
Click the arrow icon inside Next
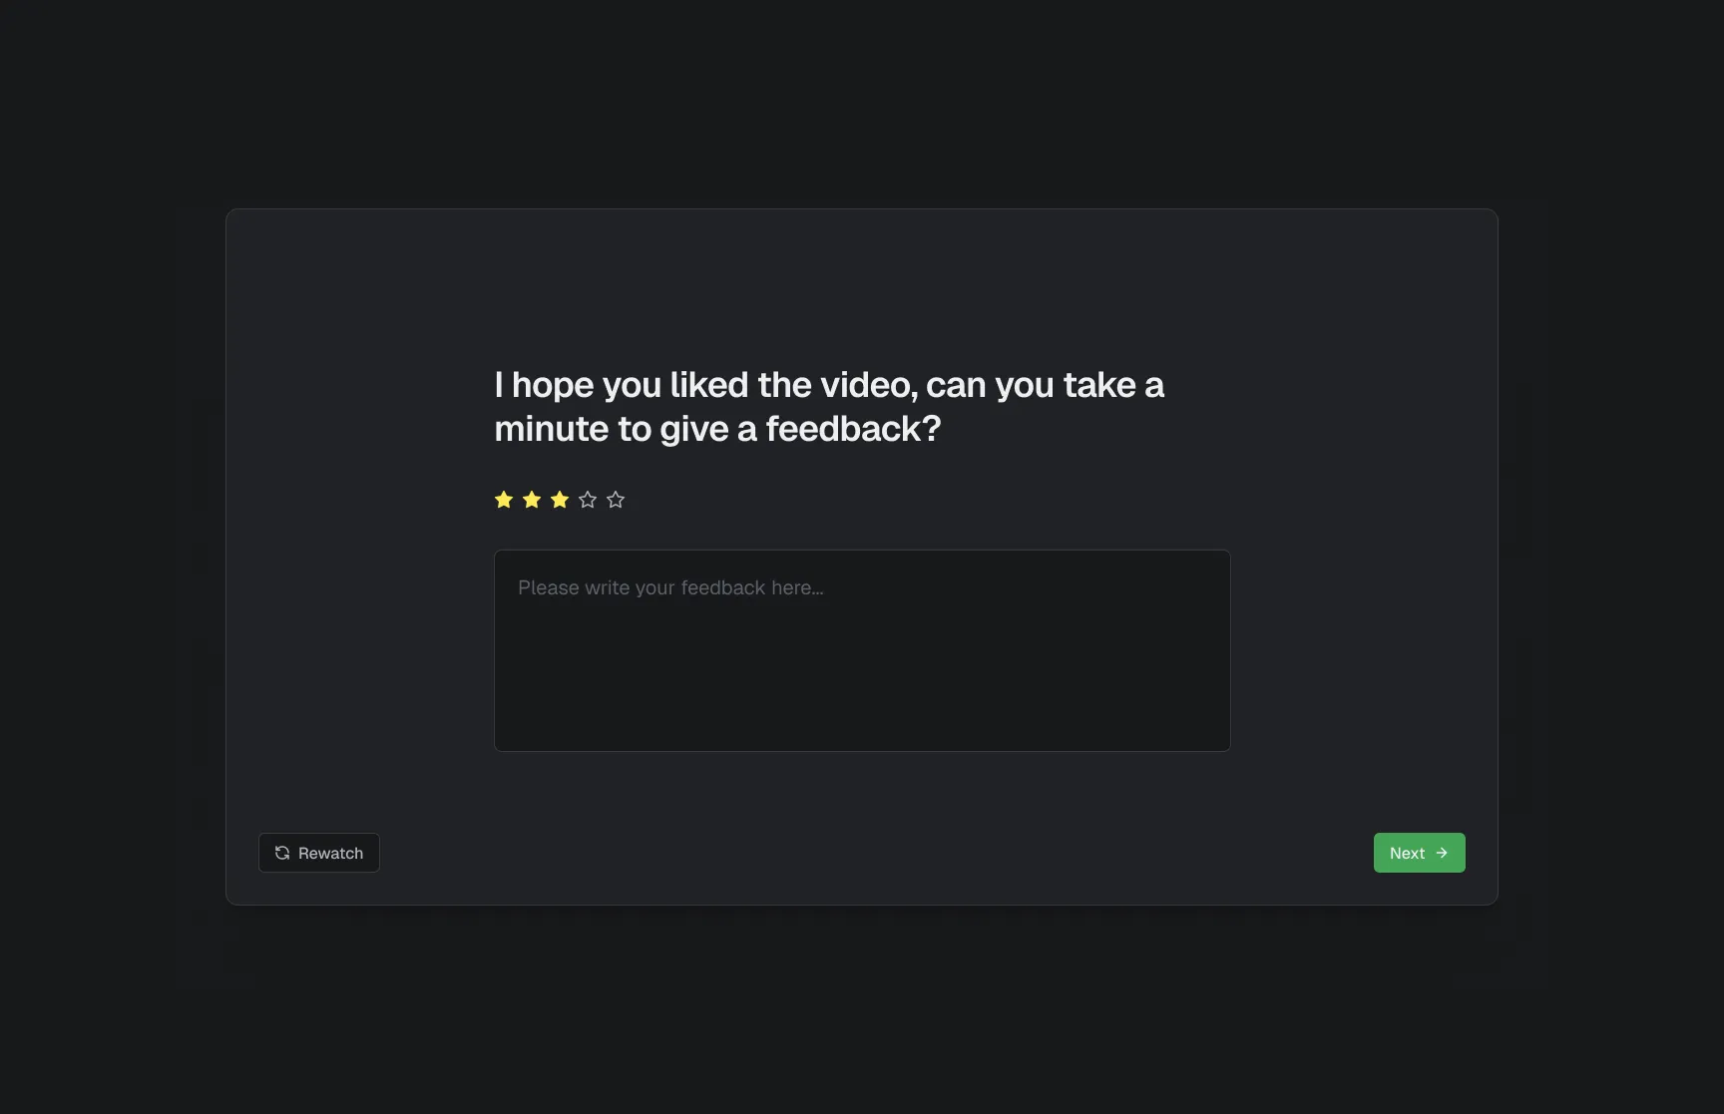tap(1442, 853)
